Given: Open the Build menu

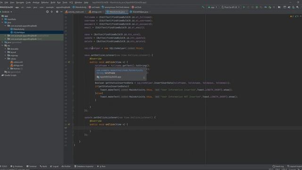Looking at the screenshot, I should click(x=53, y=2).
